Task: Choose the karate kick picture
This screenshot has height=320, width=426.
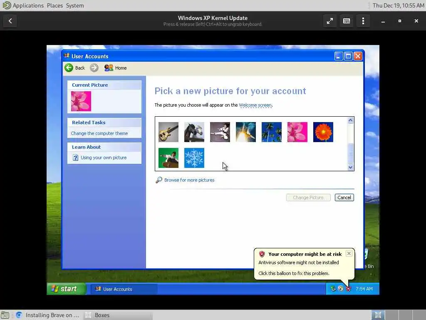Action: tap(220, 132)
